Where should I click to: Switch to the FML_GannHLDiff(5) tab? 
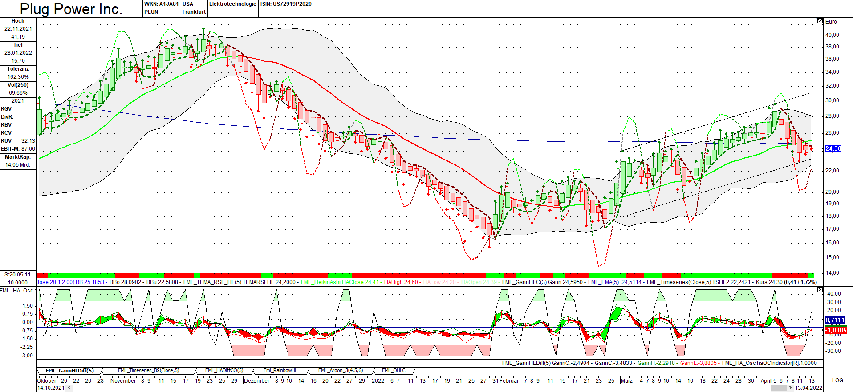pos(70,371)
